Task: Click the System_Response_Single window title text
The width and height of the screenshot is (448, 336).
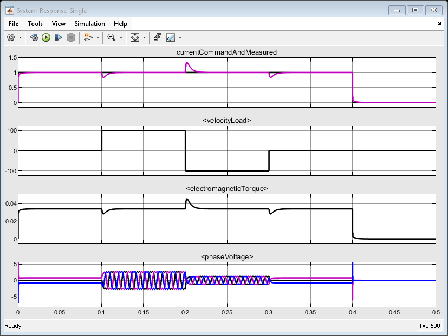Action: [51, 11]
